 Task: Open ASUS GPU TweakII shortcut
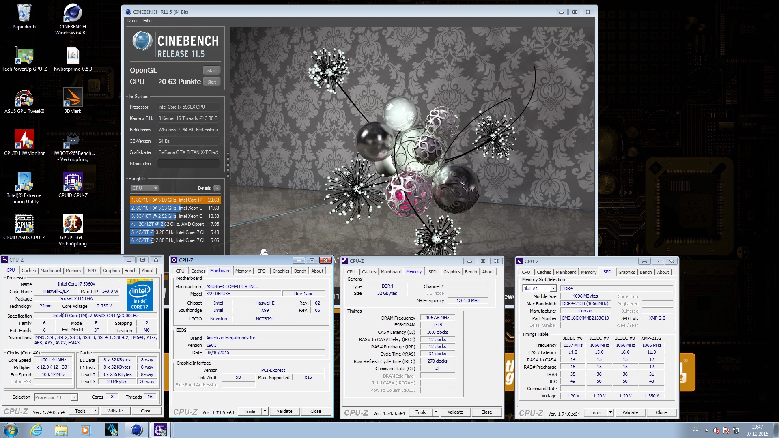[x=24, y=101]
